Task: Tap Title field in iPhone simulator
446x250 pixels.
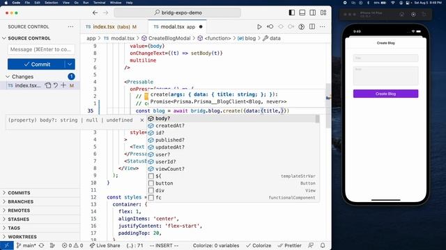Action: 385,58
